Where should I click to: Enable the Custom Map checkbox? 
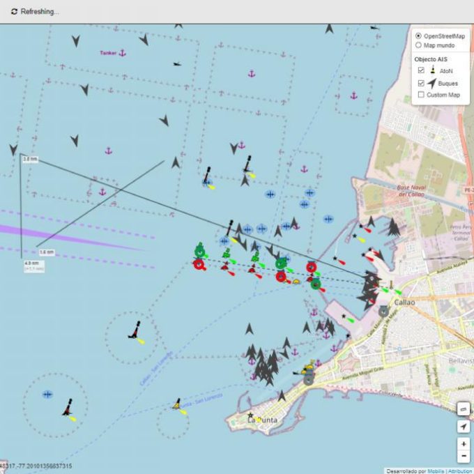click(421, 95)
